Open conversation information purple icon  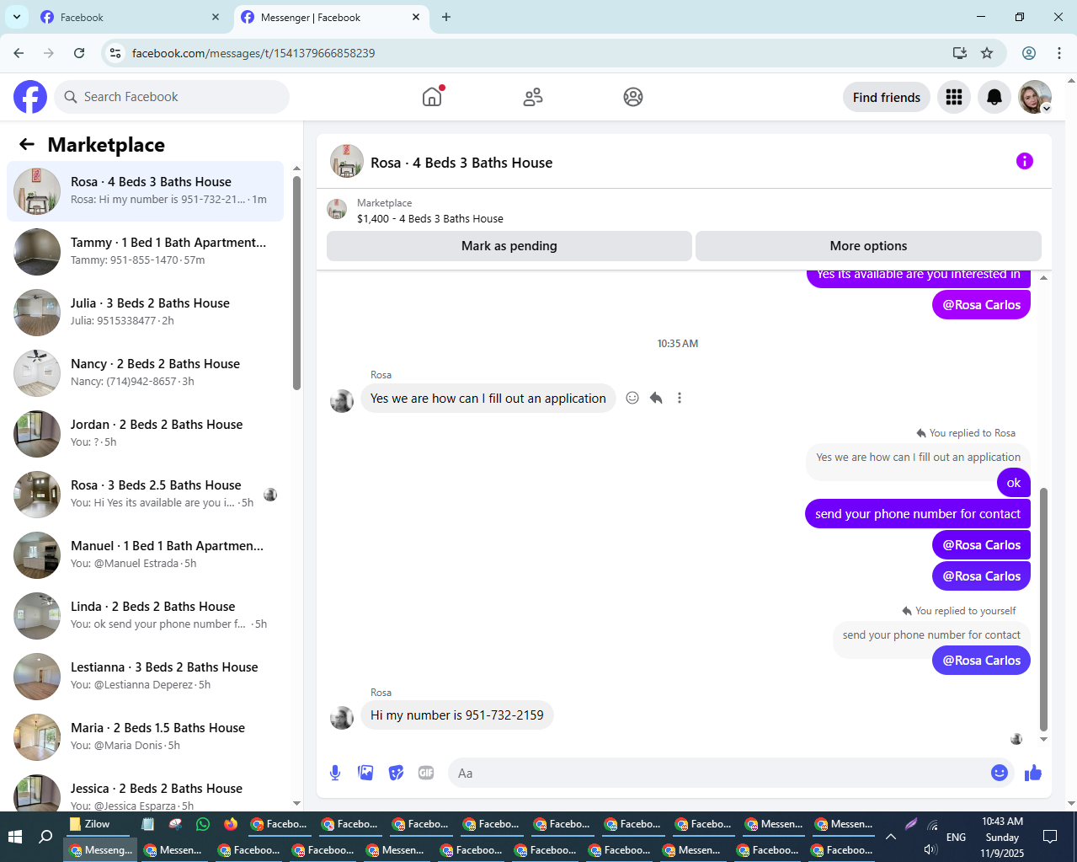click(x=1025, y=161)
